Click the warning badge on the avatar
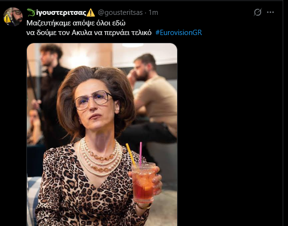This screenshot has height=226, width=288. point(7,19)
